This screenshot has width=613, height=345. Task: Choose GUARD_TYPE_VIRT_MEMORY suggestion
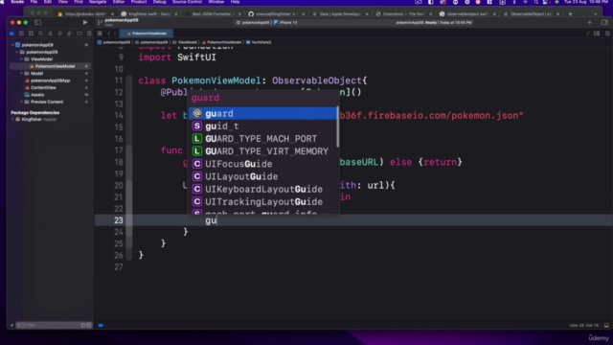pos(262,151)
